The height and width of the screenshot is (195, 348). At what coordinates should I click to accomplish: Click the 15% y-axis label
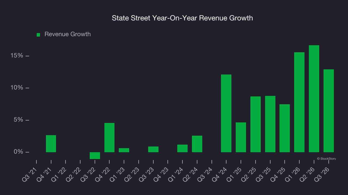click(17, 56)
